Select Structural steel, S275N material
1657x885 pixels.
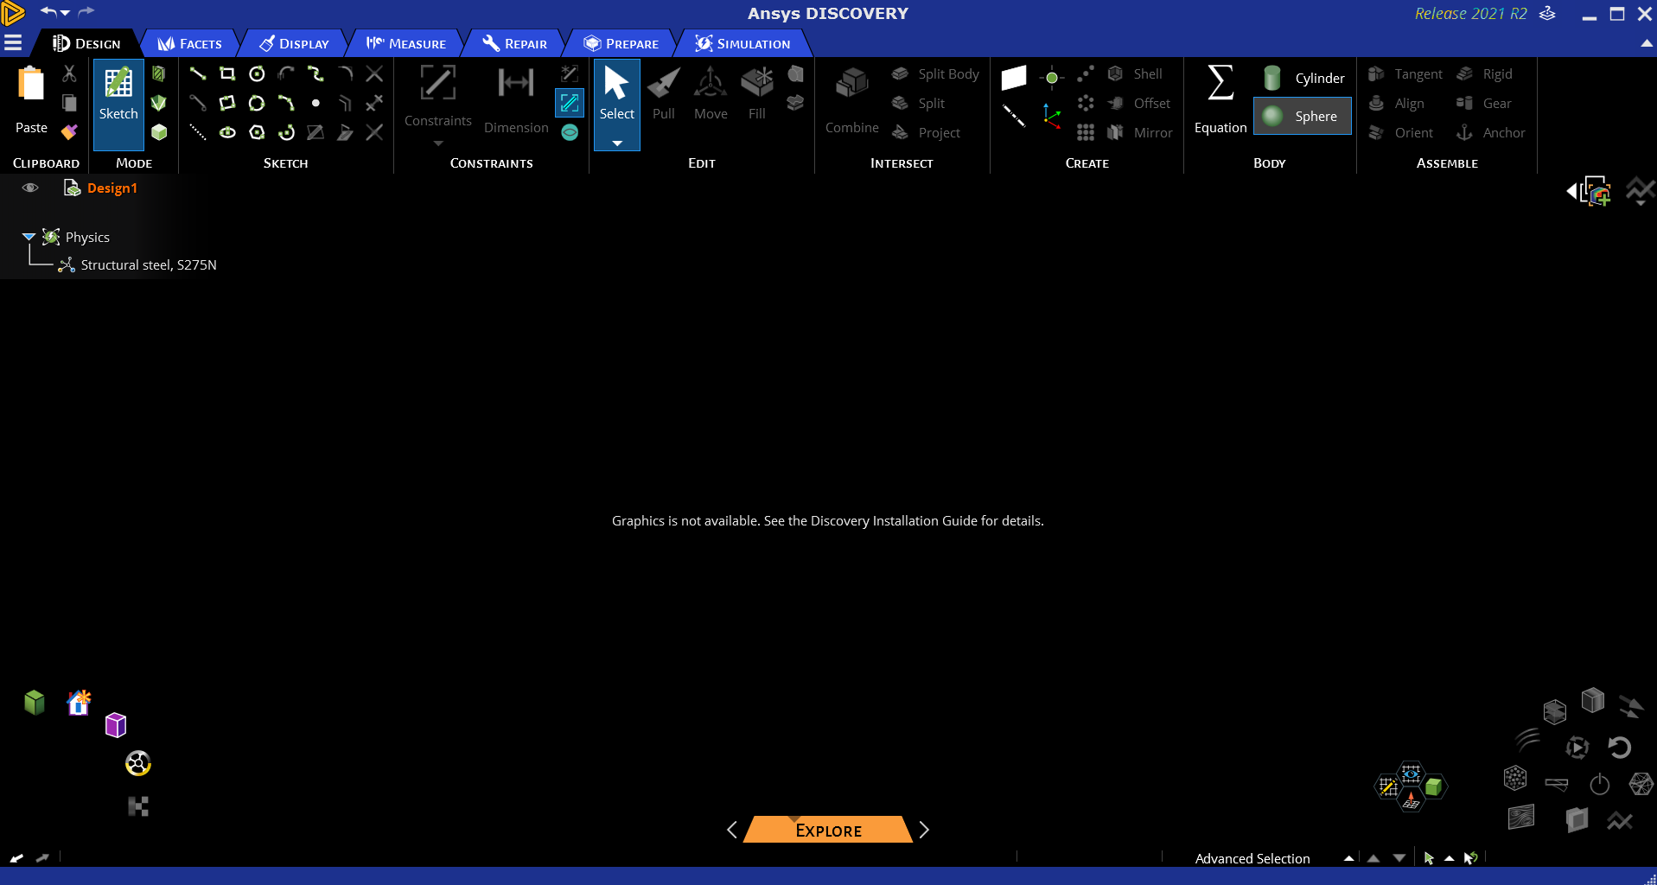coord(149,265)
